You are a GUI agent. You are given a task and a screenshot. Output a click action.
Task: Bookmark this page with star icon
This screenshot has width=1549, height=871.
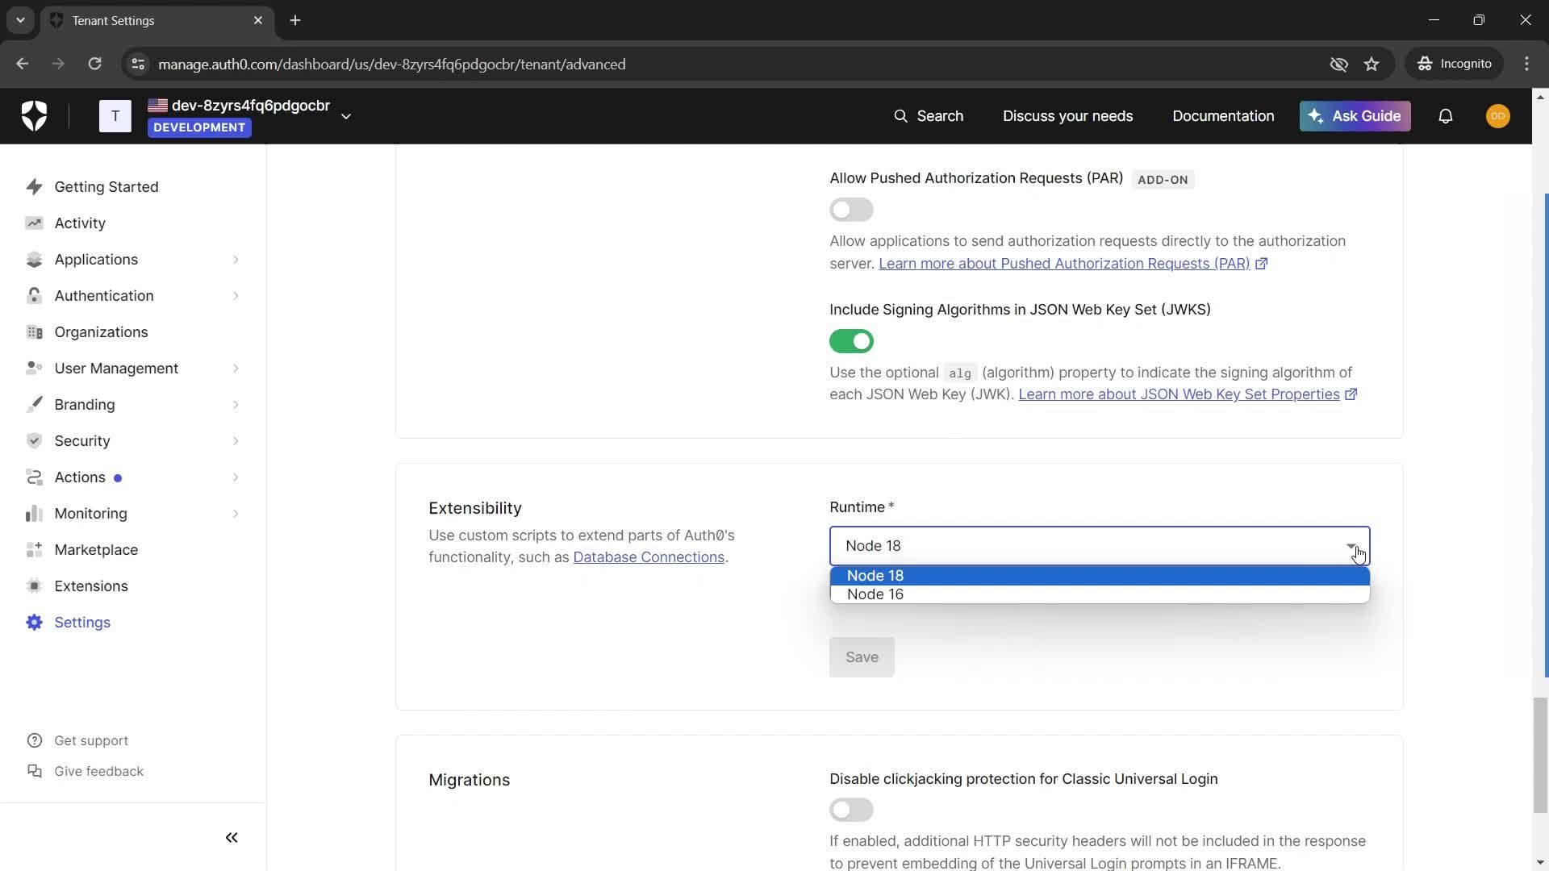(x=1372, y=64)
